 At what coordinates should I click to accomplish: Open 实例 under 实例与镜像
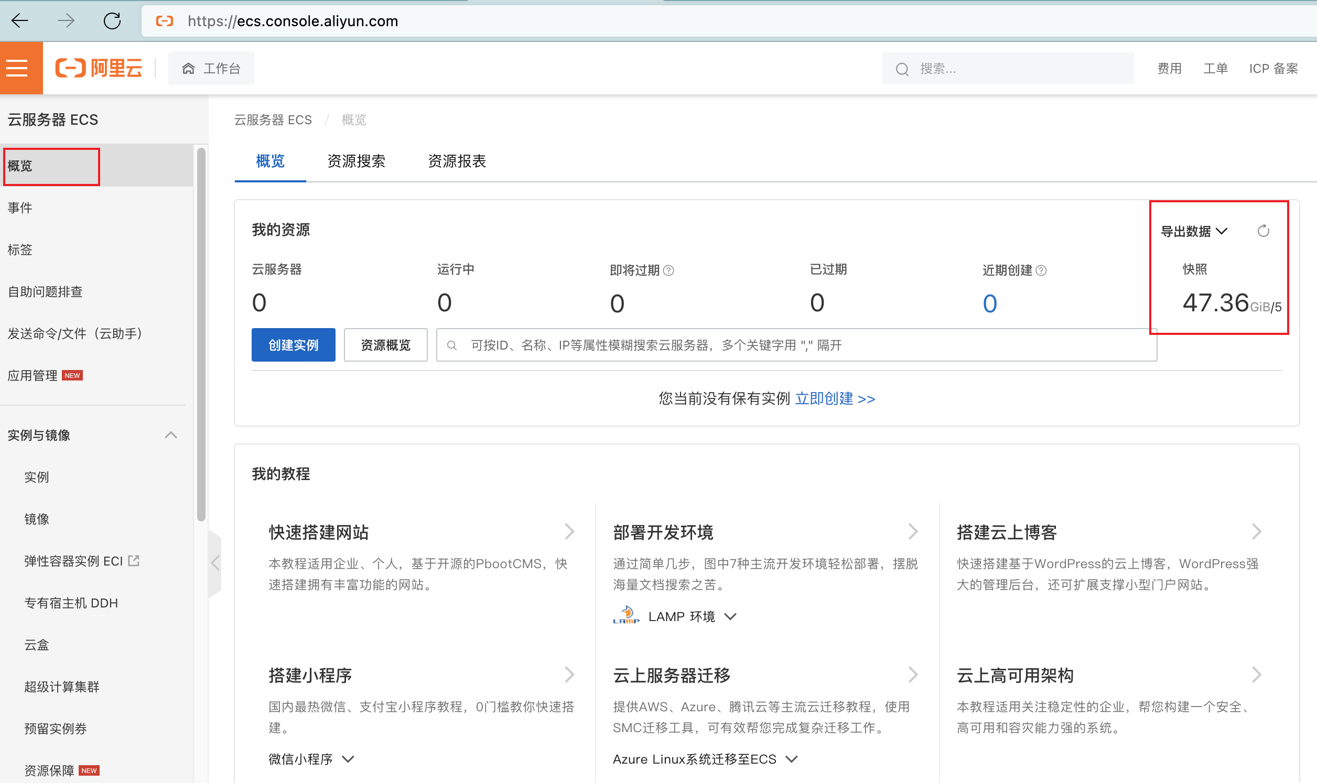click(37, 477)
